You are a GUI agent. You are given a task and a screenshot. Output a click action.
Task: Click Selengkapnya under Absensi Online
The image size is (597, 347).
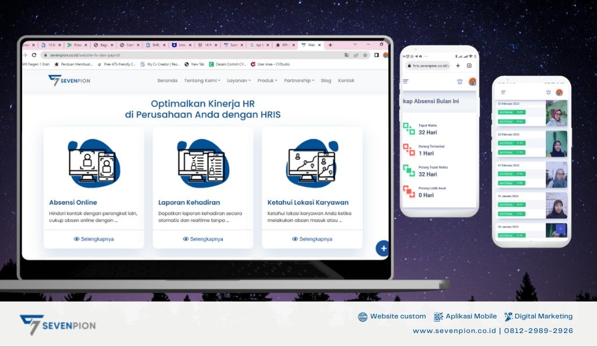tap(94, 239)
